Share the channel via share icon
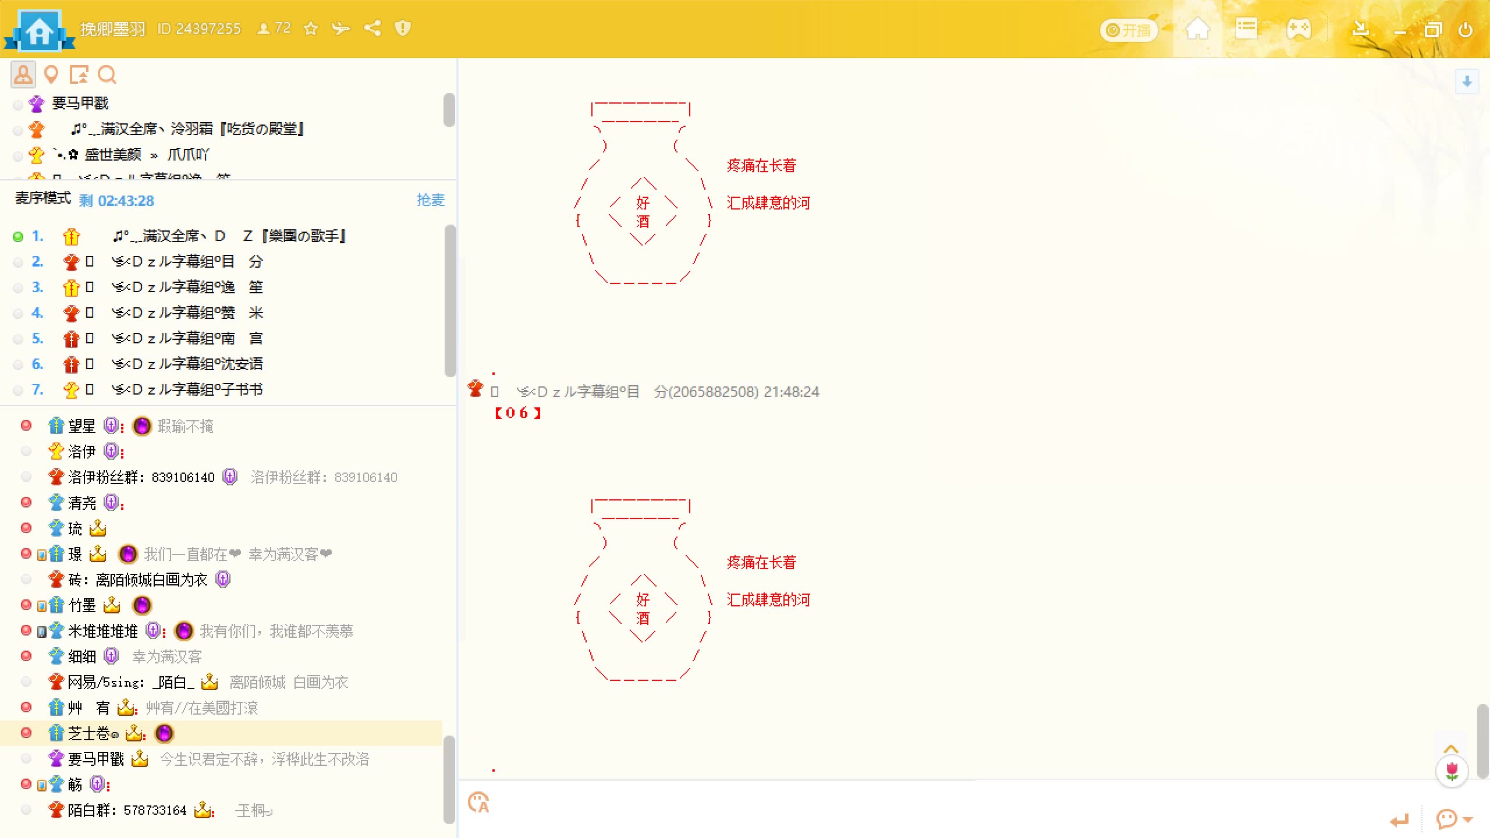Viewport: 1490px width, 838px height. 372,29
